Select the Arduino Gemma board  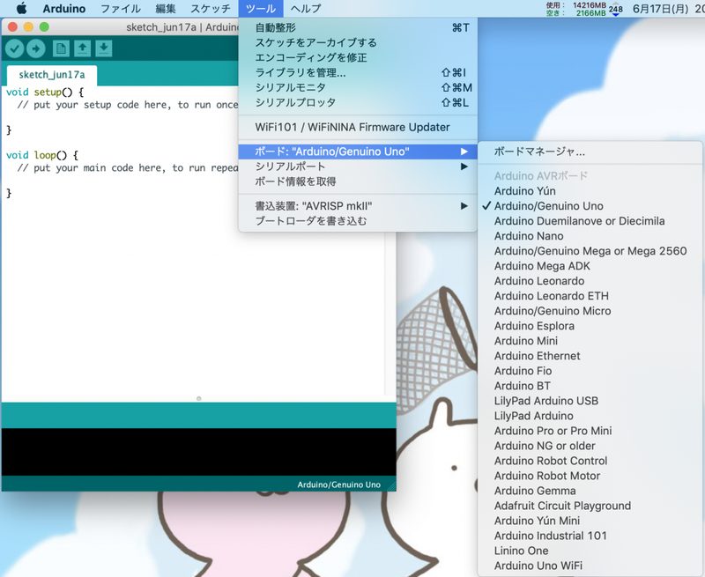(x=590, y=491)
